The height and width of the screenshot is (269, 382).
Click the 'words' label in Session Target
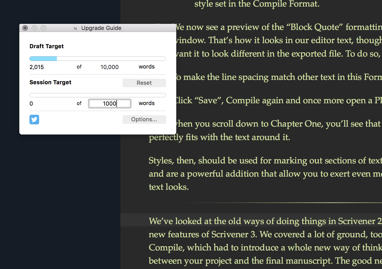point(147,103)
